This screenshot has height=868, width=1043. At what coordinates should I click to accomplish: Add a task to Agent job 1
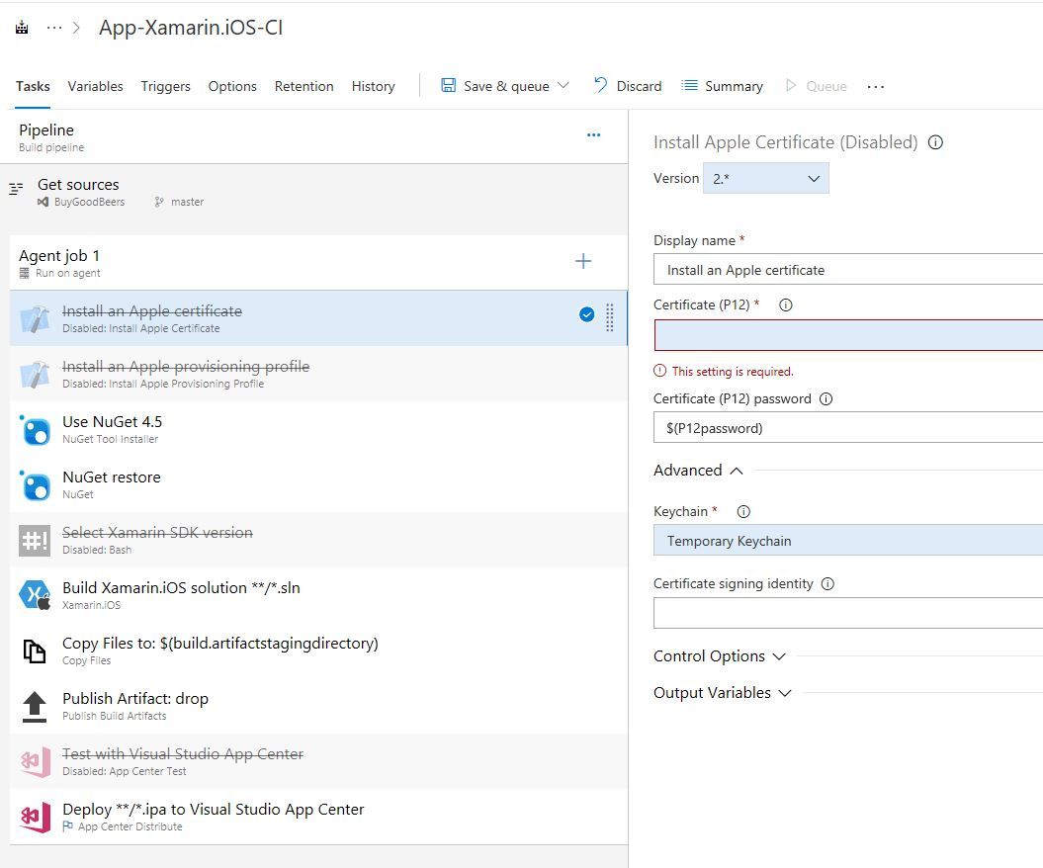(582, 261)
